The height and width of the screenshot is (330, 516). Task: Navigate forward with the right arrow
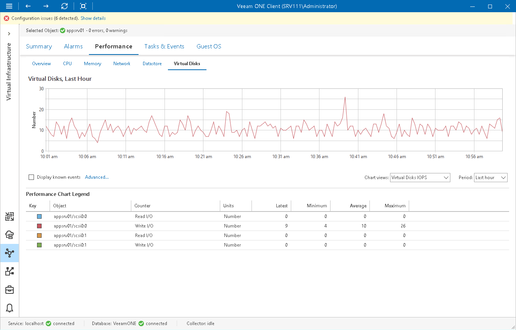point(45,6)
